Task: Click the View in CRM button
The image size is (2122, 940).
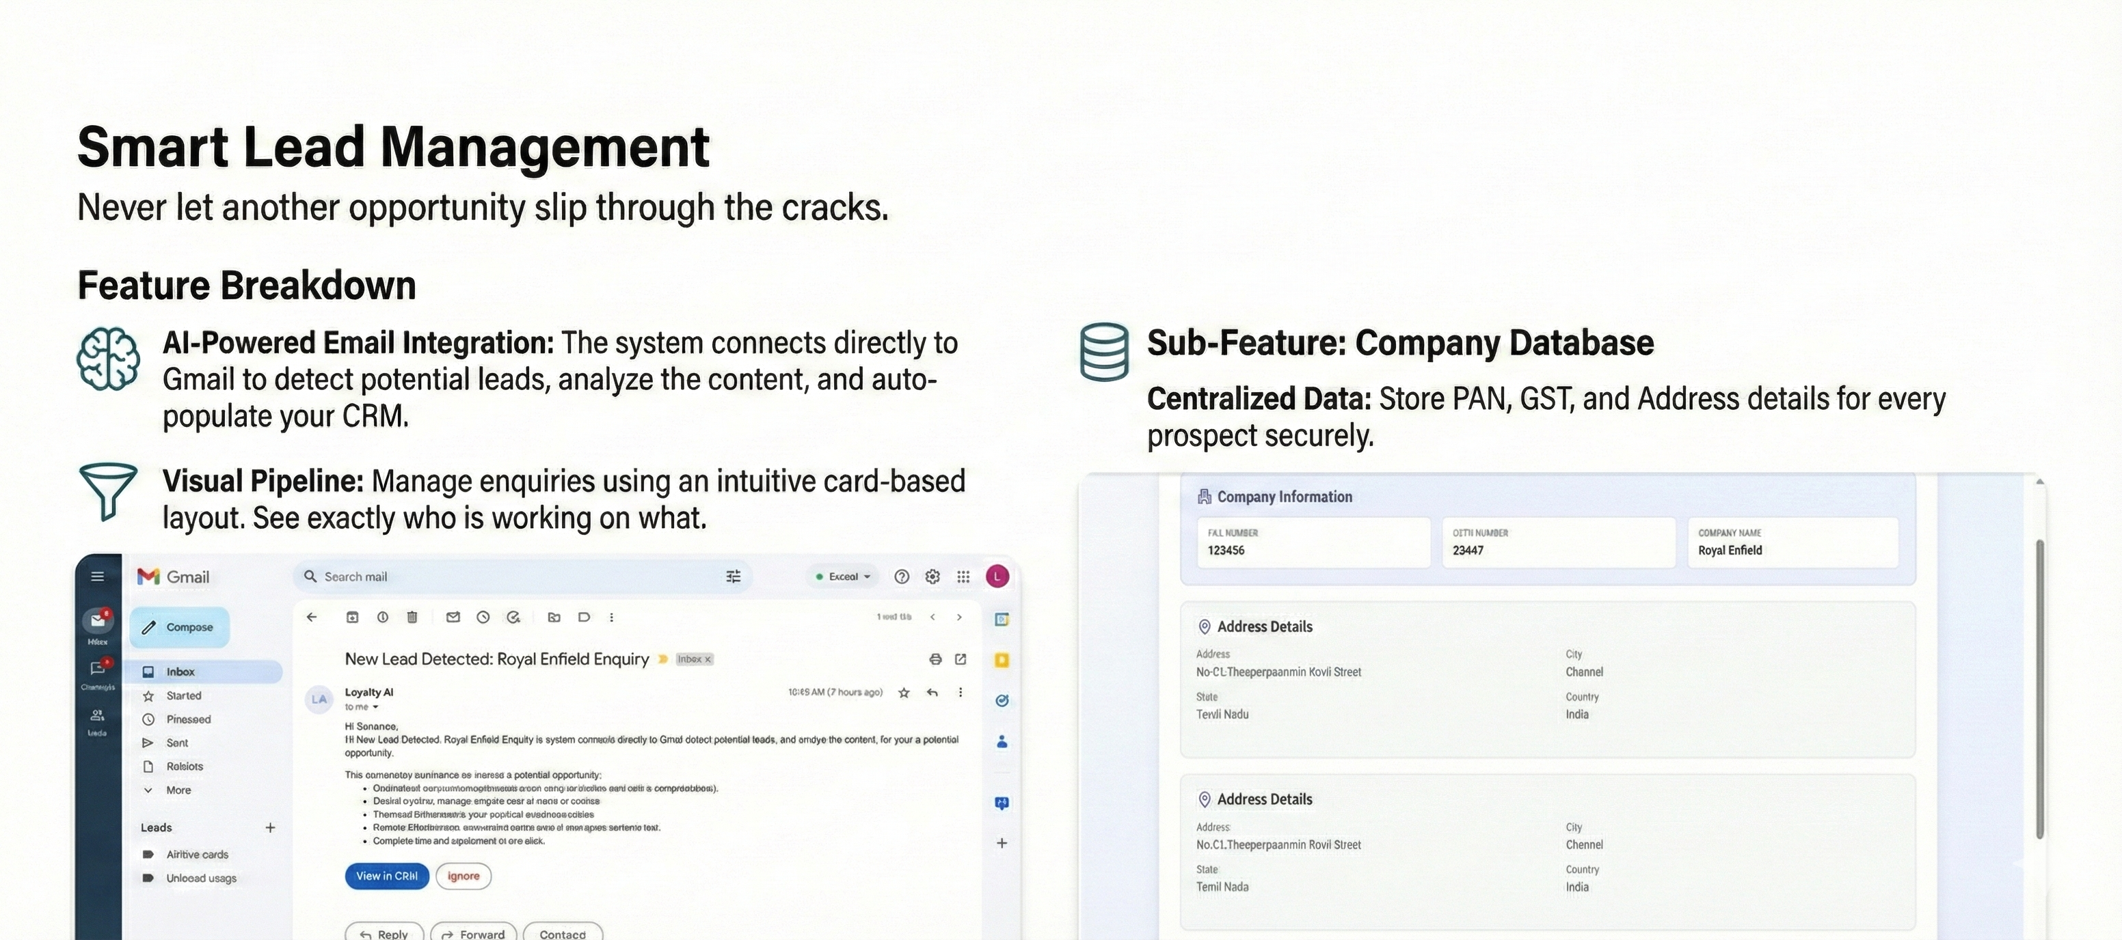Action: (x=387, y=876)
